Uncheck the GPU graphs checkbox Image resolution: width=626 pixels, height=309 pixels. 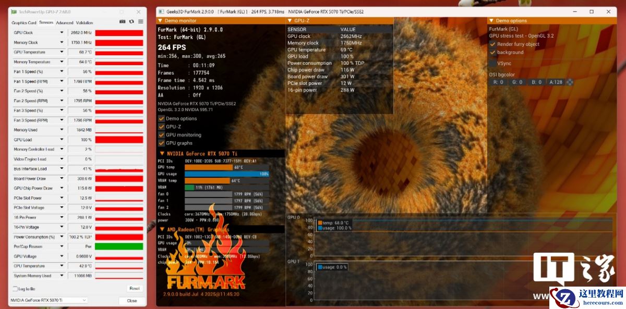pos(161,143)
